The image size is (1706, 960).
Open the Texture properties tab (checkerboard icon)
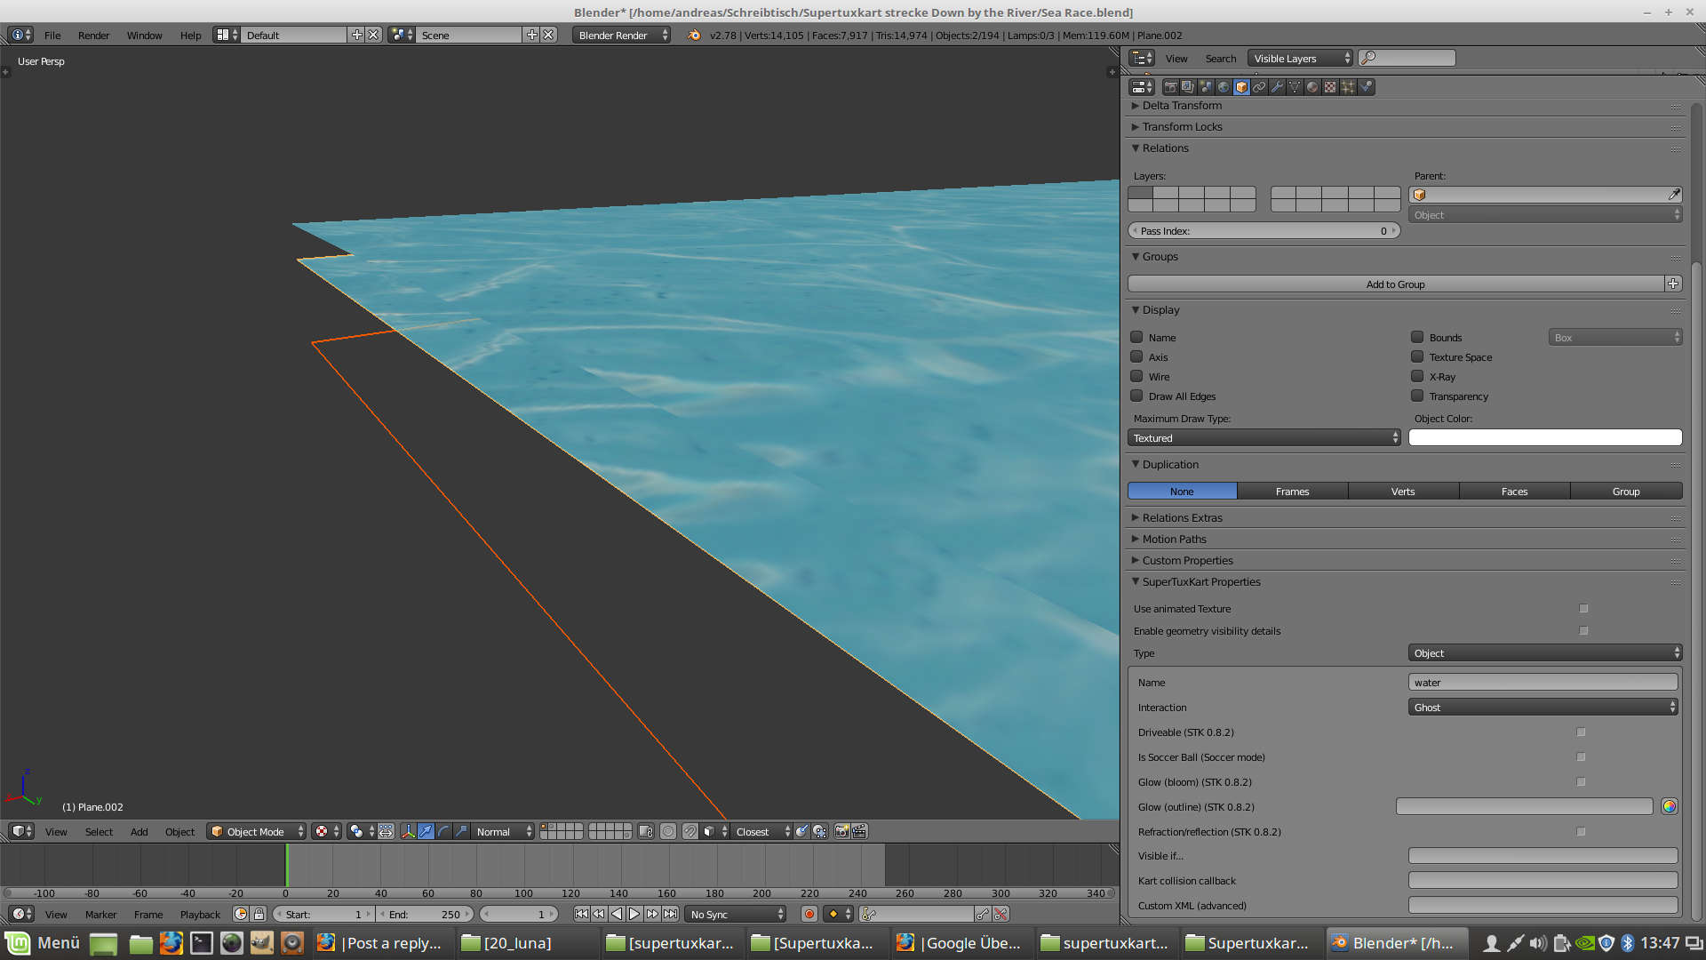[1330, 87]
